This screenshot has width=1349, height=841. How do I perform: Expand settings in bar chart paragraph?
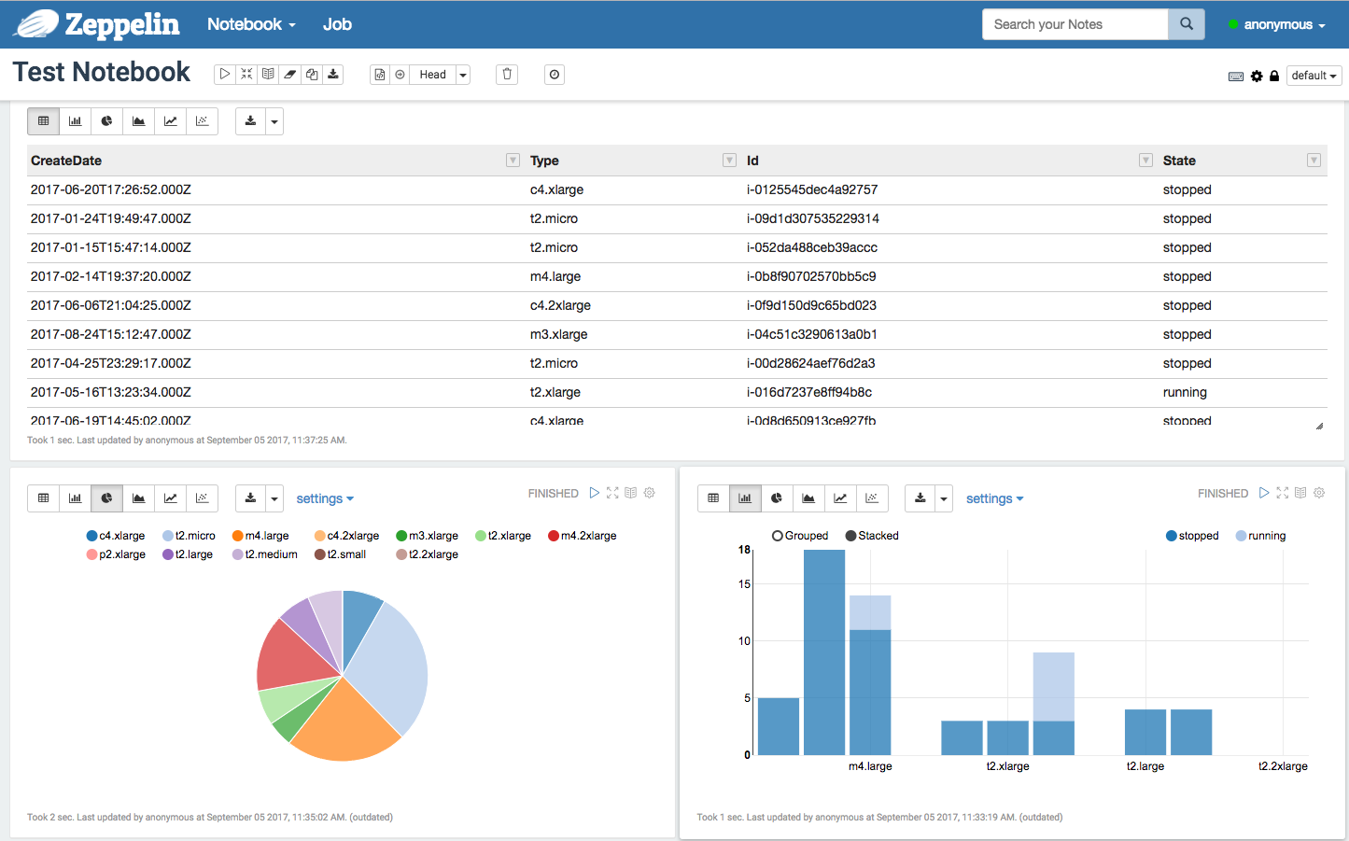(994, 498)
